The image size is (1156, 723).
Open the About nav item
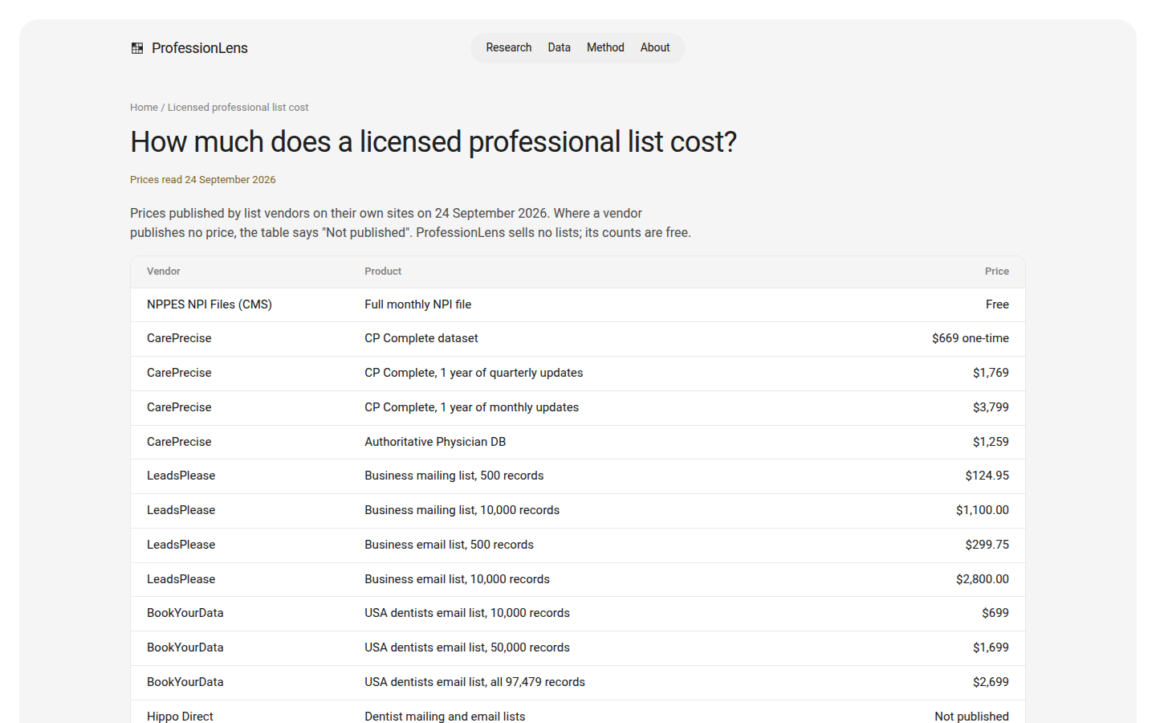[x=655, y=47]
